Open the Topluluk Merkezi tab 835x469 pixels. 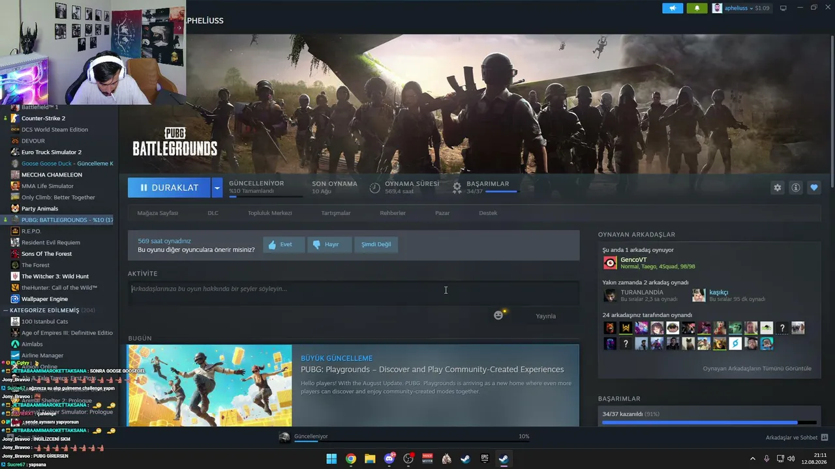(269, 213)
